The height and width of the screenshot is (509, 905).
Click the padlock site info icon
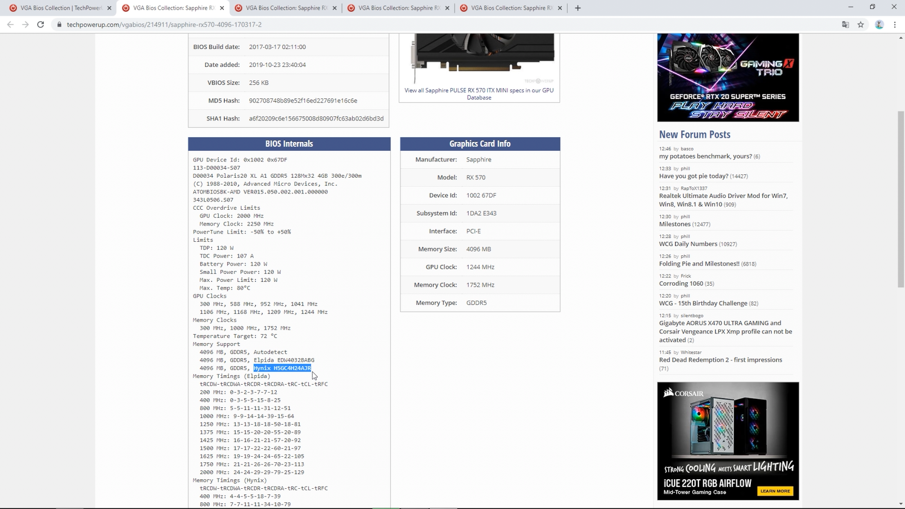[x=59, y=25]
